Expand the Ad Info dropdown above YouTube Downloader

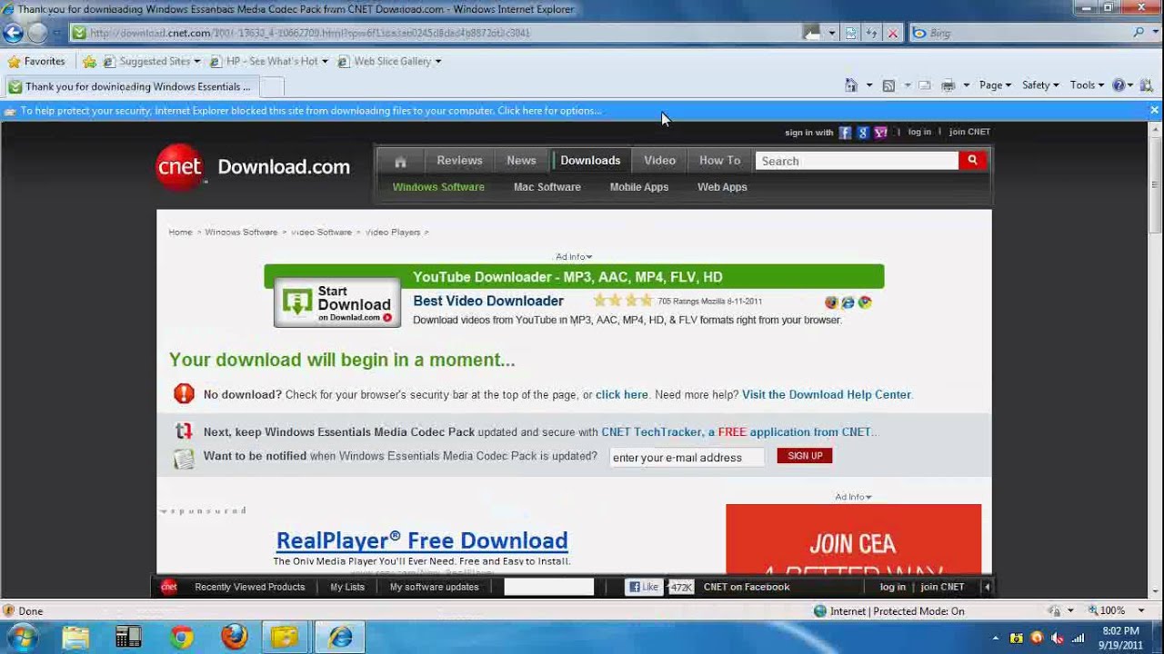(574, 257)
